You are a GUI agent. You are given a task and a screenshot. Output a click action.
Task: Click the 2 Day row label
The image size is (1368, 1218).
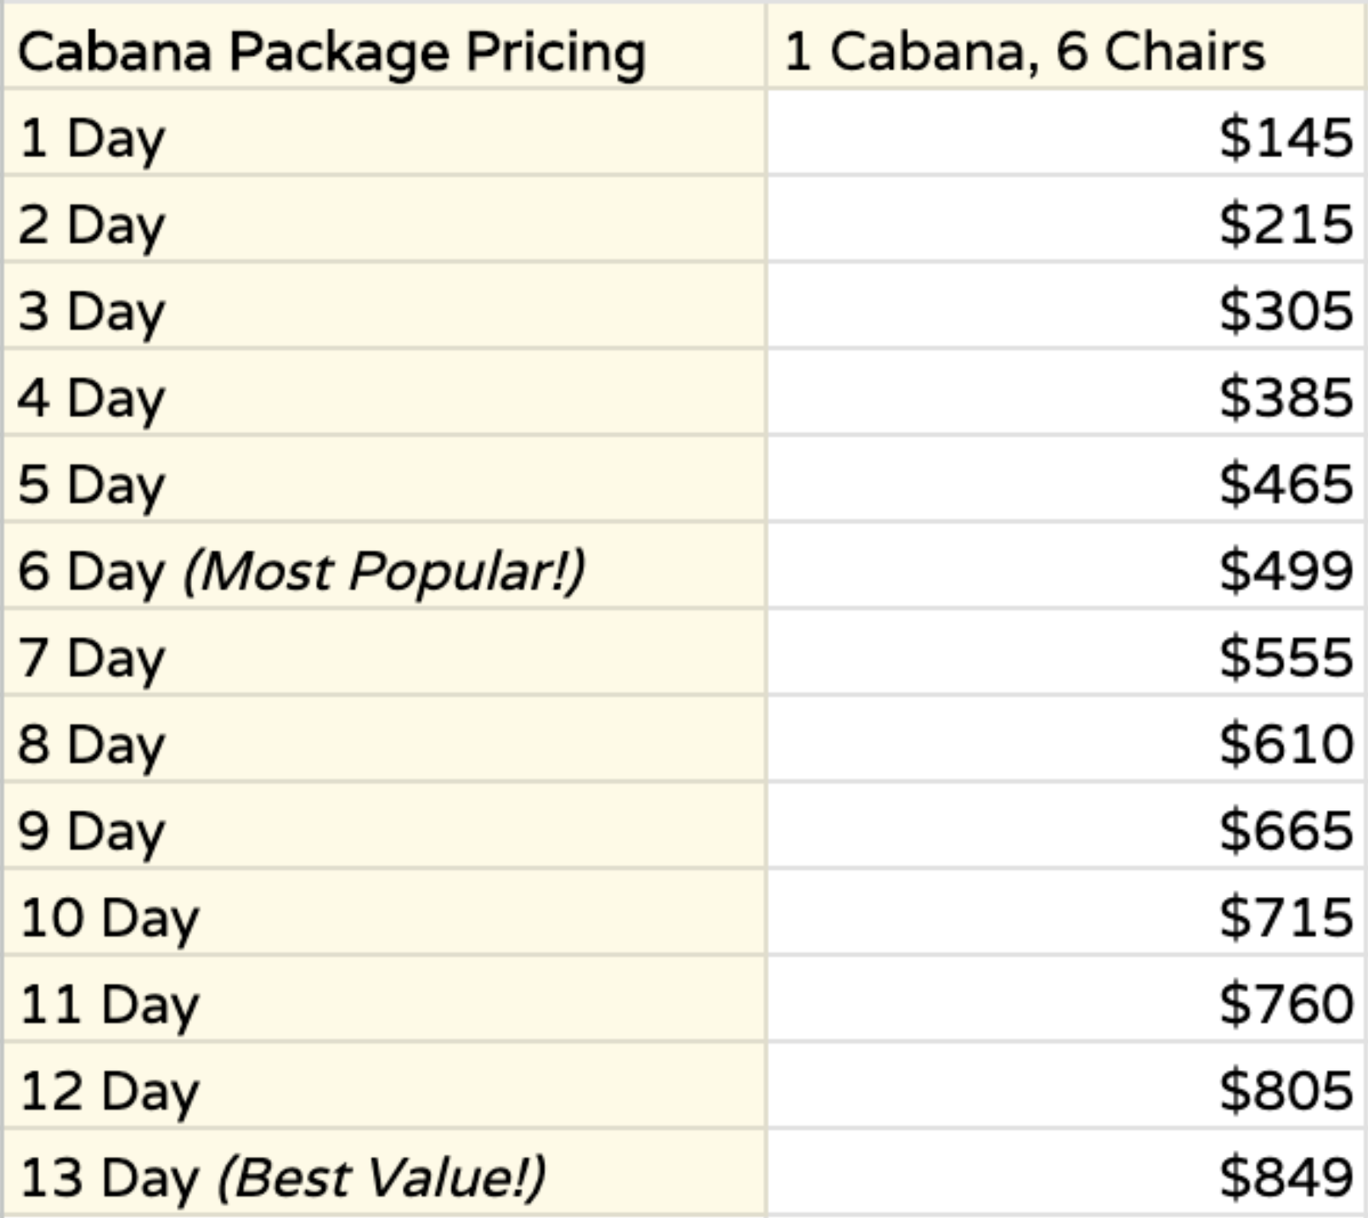click(x=92, y=225)
